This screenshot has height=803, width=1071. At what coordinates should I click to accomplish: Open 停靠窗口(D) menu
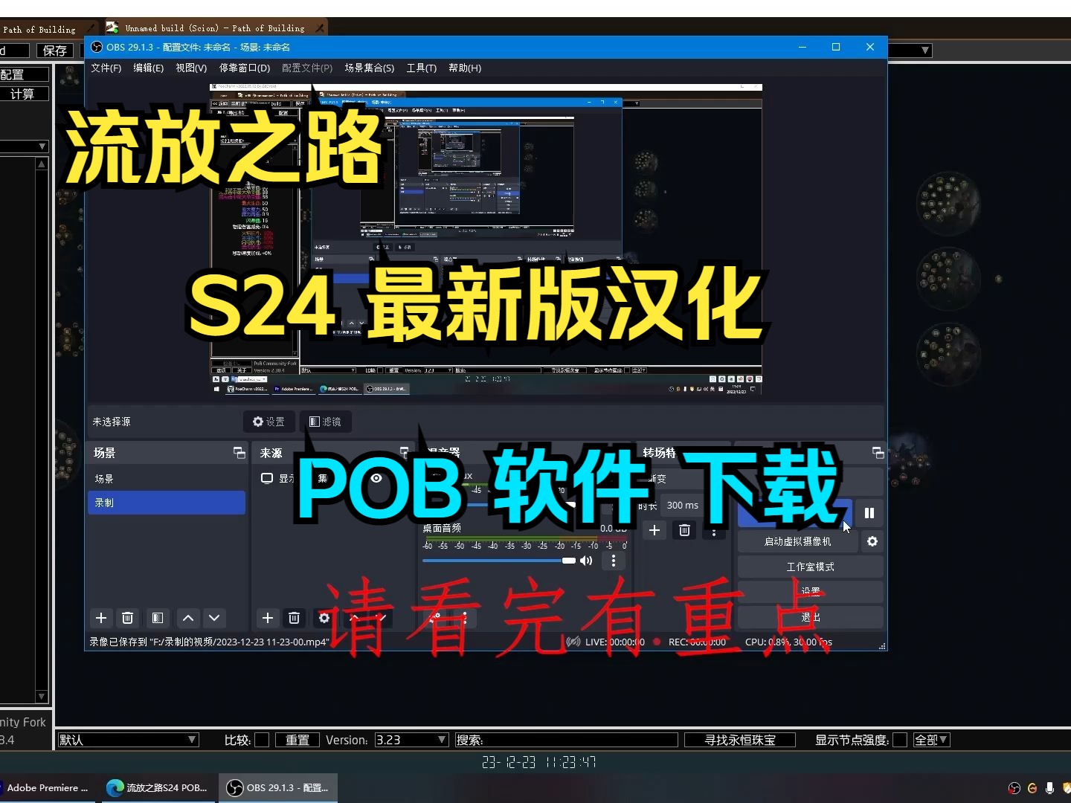(x=245, y=68)
